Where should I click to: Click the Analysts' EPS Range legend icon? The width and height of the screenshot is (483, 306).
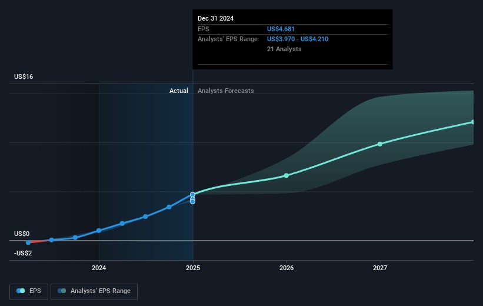(62, 291)
